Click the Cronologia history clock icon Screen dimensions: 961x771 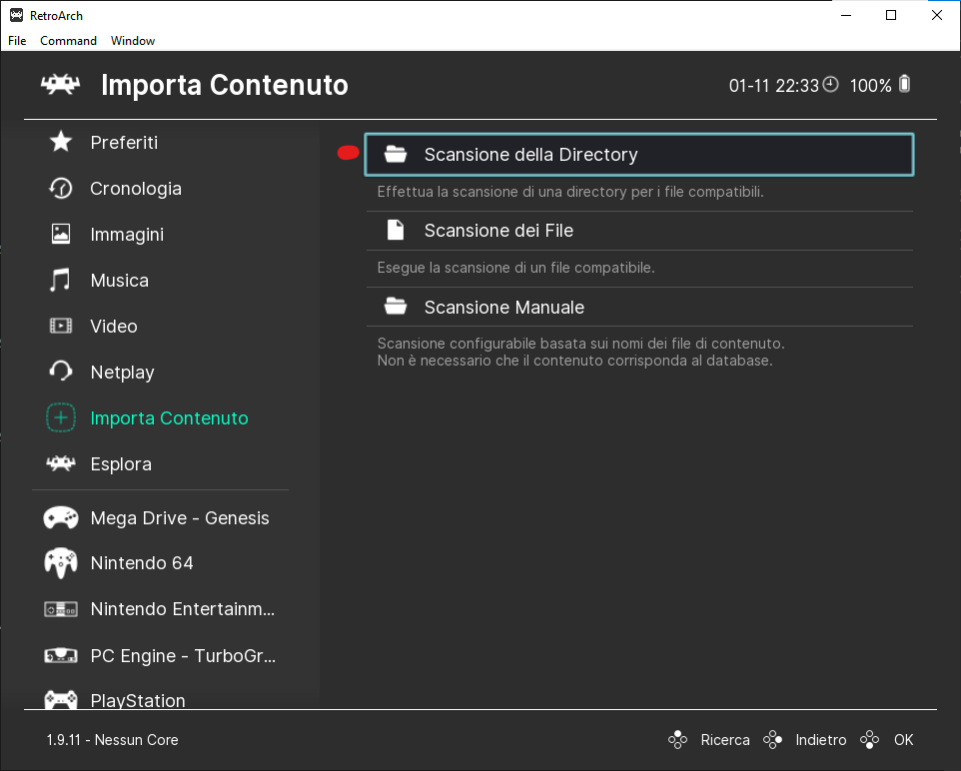[61, 188]
